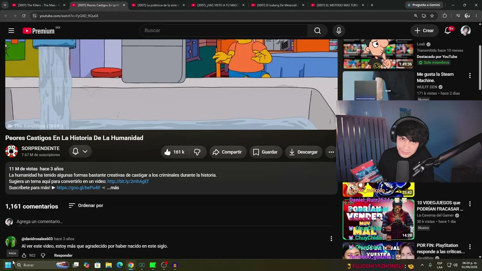This screenshot has height=271, width=482.
Task: Reply to @davidrosales603 with Responder
Action: 63,256
